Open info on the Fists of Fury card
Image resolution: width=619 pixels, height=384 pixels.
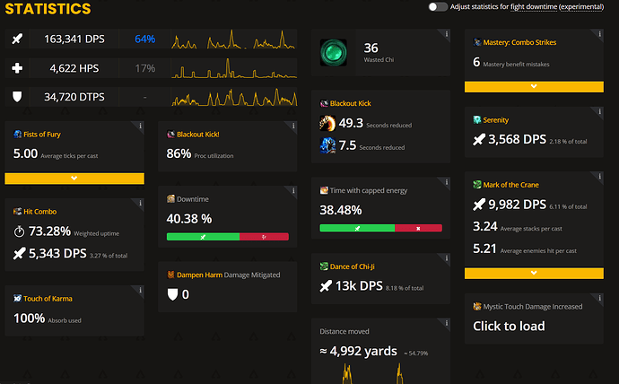(140, 126)
